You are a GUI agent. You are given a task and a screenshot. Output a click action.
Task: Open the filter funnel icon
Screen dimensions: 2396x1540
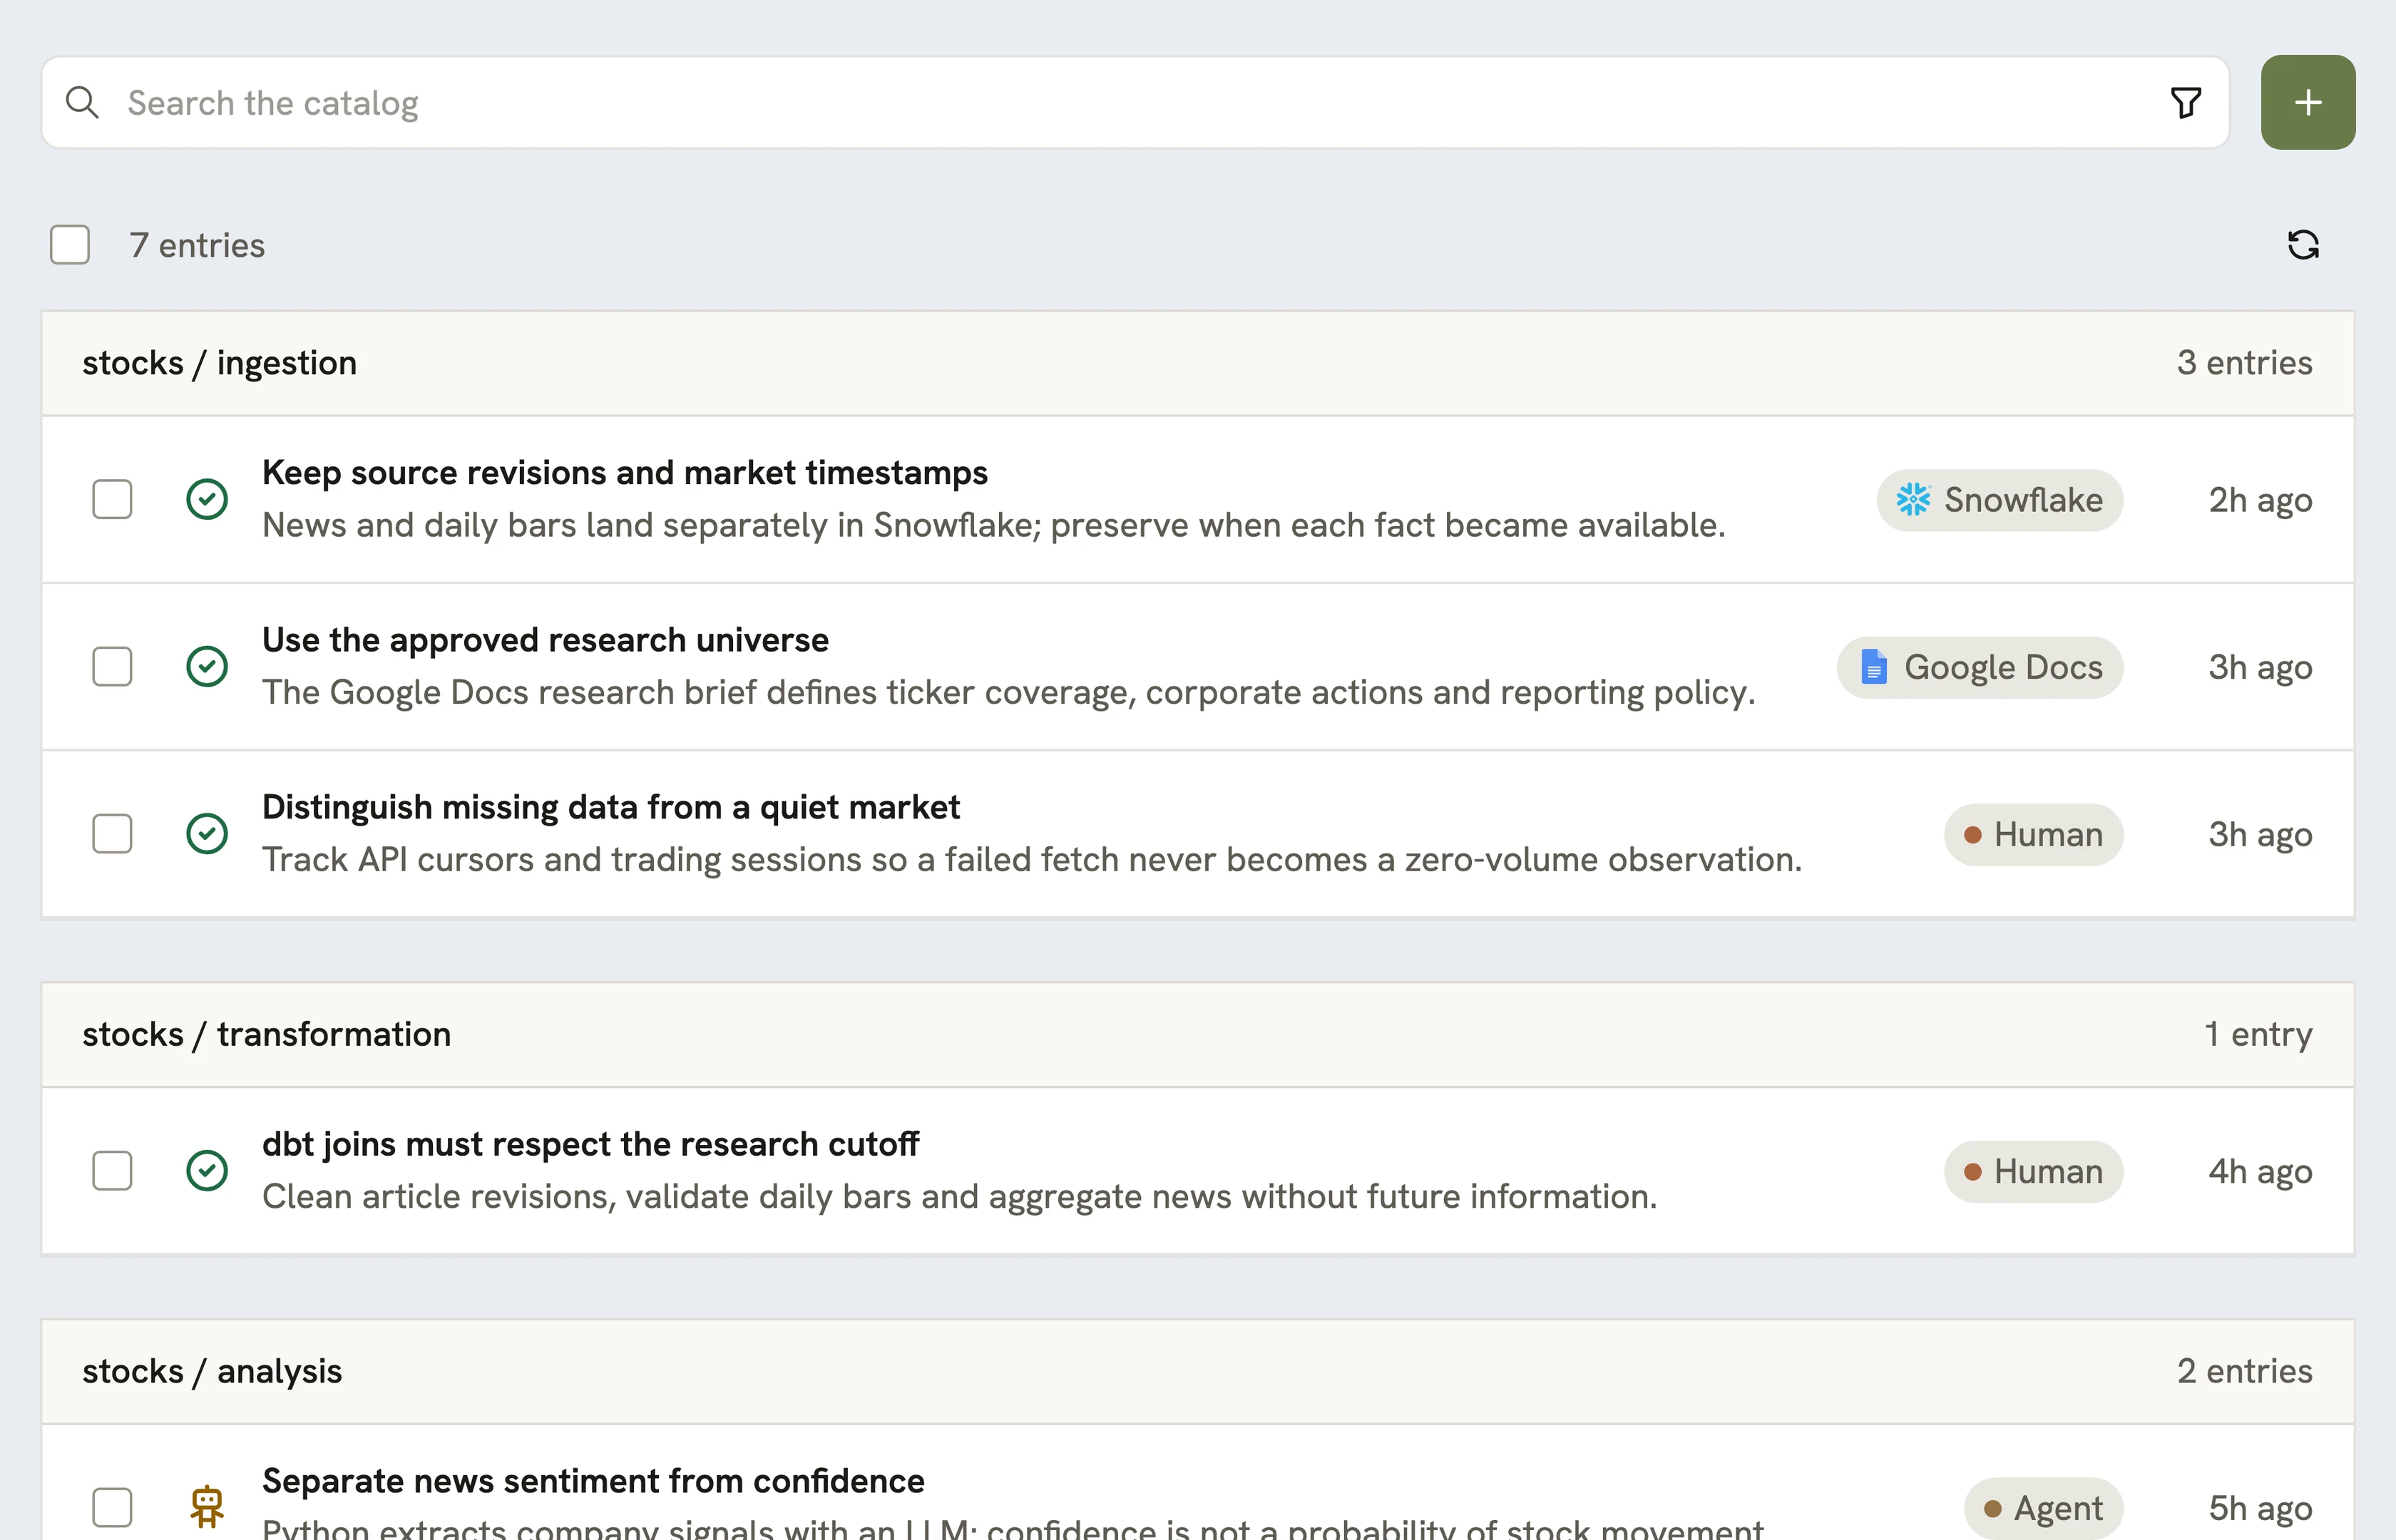(2185, 102)
